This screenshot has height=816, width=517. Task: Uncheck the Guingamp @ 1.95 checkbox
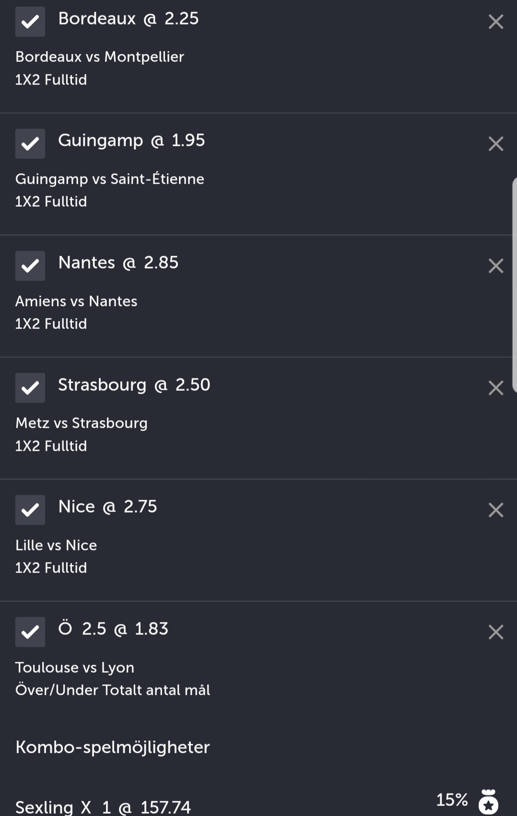pos(30,144)
